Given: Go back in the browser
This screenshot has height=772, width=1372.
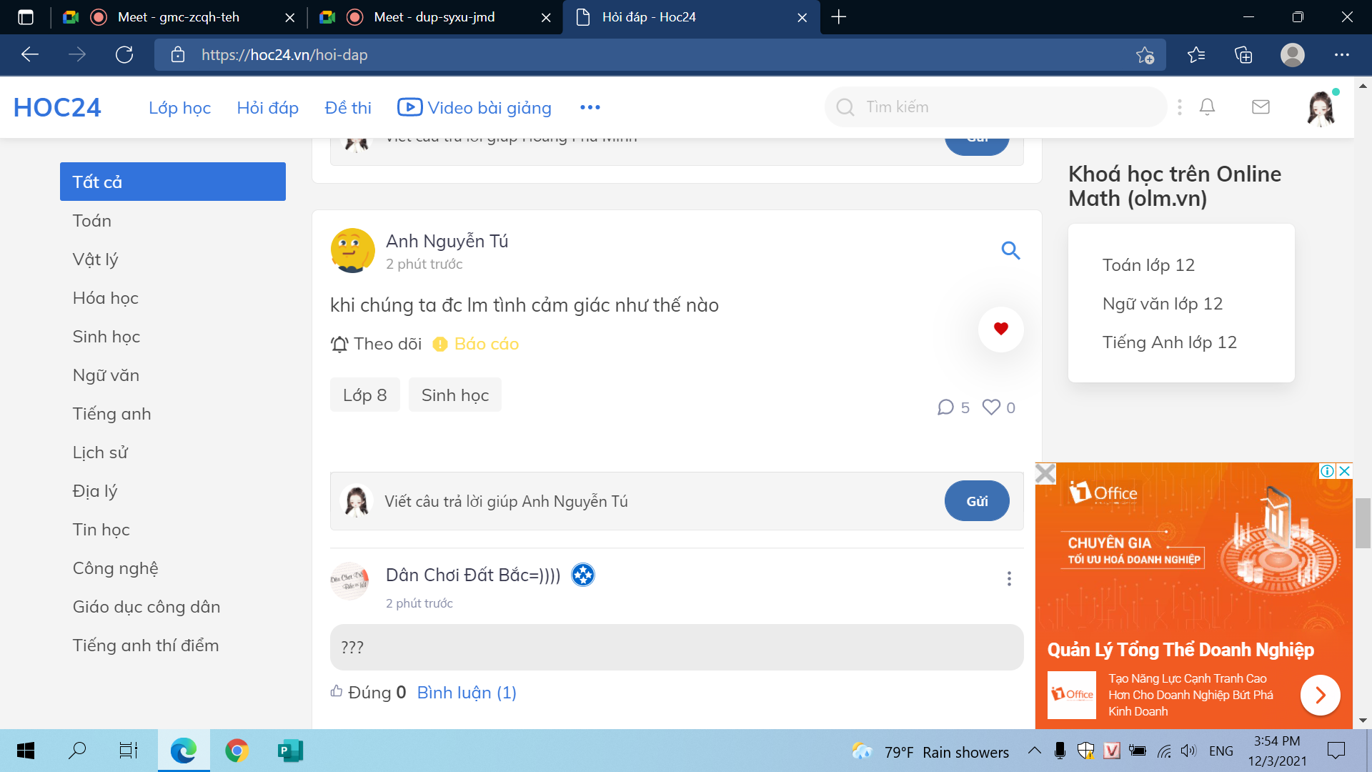Looking at the screenshot, I should pyautogui.click(x=30, y=55).
